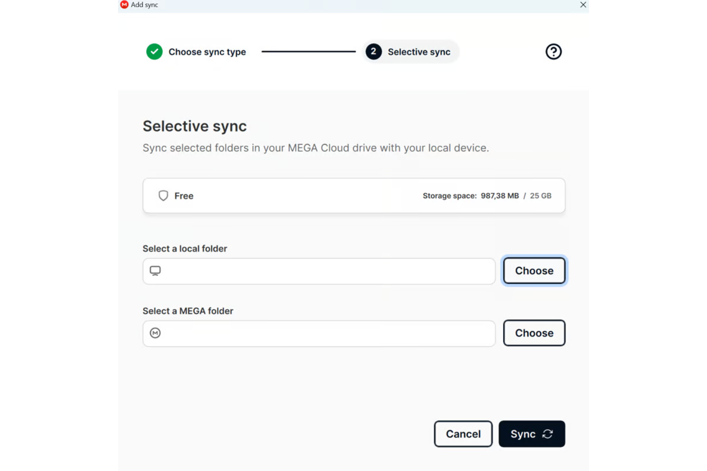Viewport: 707px width, 471px height.
Task: Click the sync arrows icon on Sync button
Action: 547,434
